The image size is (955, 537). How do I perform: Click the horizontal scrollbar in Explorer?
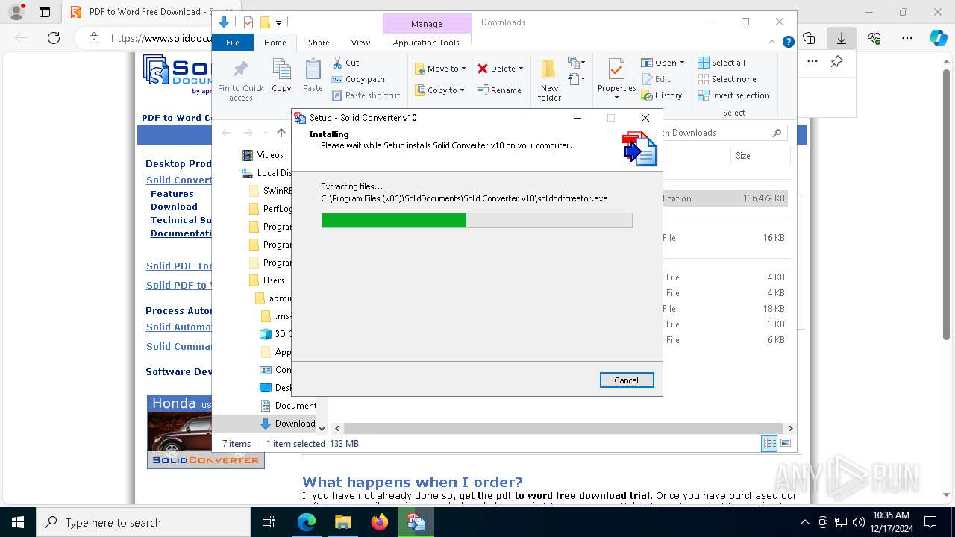tap(563, 428)
